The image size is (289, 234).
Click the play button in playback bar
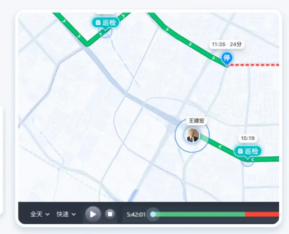point(93,214)
